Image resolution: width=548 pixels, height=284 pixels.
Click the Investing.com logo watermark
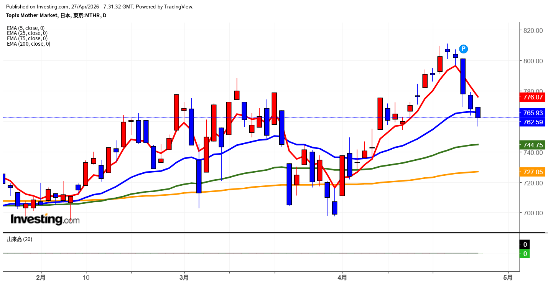coord(44,219)
